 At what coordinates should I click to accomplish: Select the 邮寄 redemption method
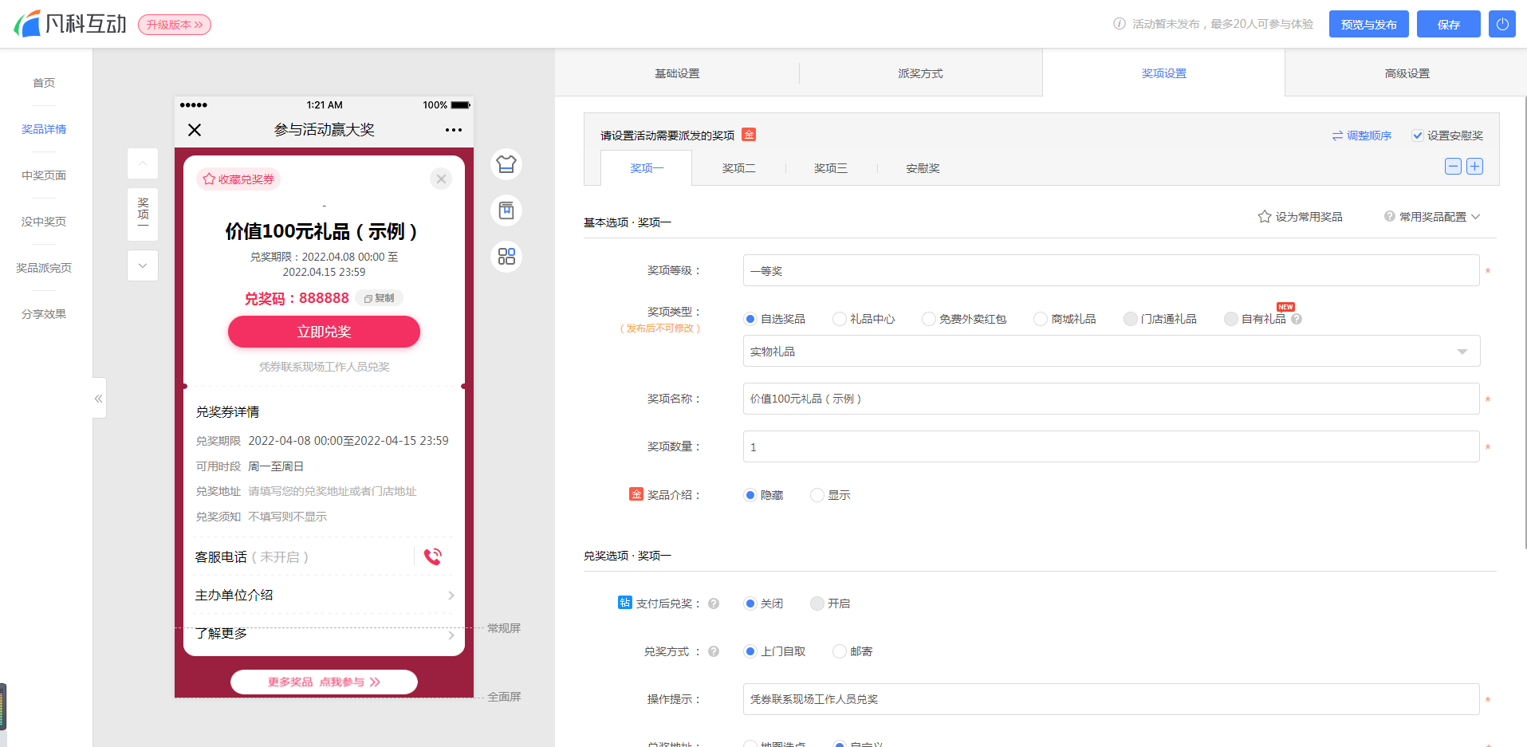[839, 651]
